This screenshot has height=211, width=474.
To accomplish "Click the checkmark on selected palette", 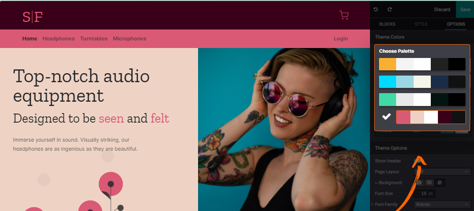I will [x=386, y=116].
